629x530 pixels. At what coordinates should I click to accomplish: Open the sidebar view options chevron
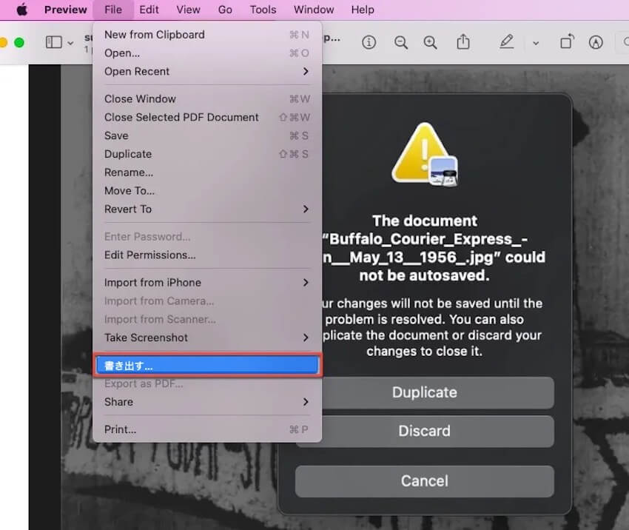click(71, 43)
